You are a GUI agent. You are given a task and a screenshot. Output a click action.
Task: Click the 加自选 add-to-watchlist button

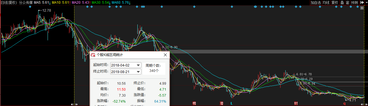pyautogui.click(x=316, y=3)
